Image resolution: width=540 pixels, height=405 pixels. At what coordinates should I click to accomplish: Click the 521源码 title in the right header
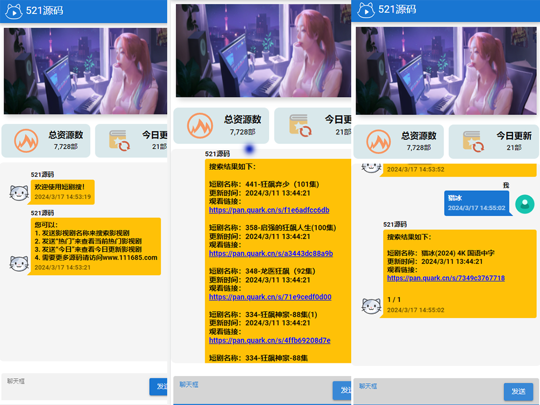click(397, 9)
